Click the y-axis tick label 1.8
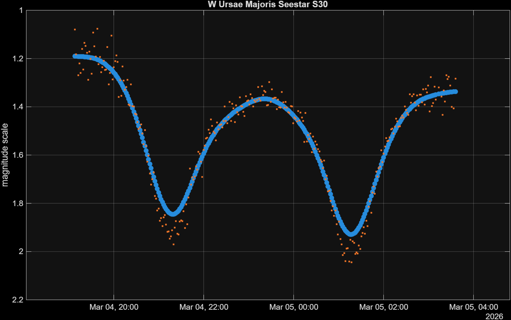 point(17,203)
